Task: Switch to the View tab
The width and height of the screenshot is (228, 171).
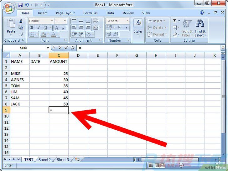Action: (x=146, y=13)
